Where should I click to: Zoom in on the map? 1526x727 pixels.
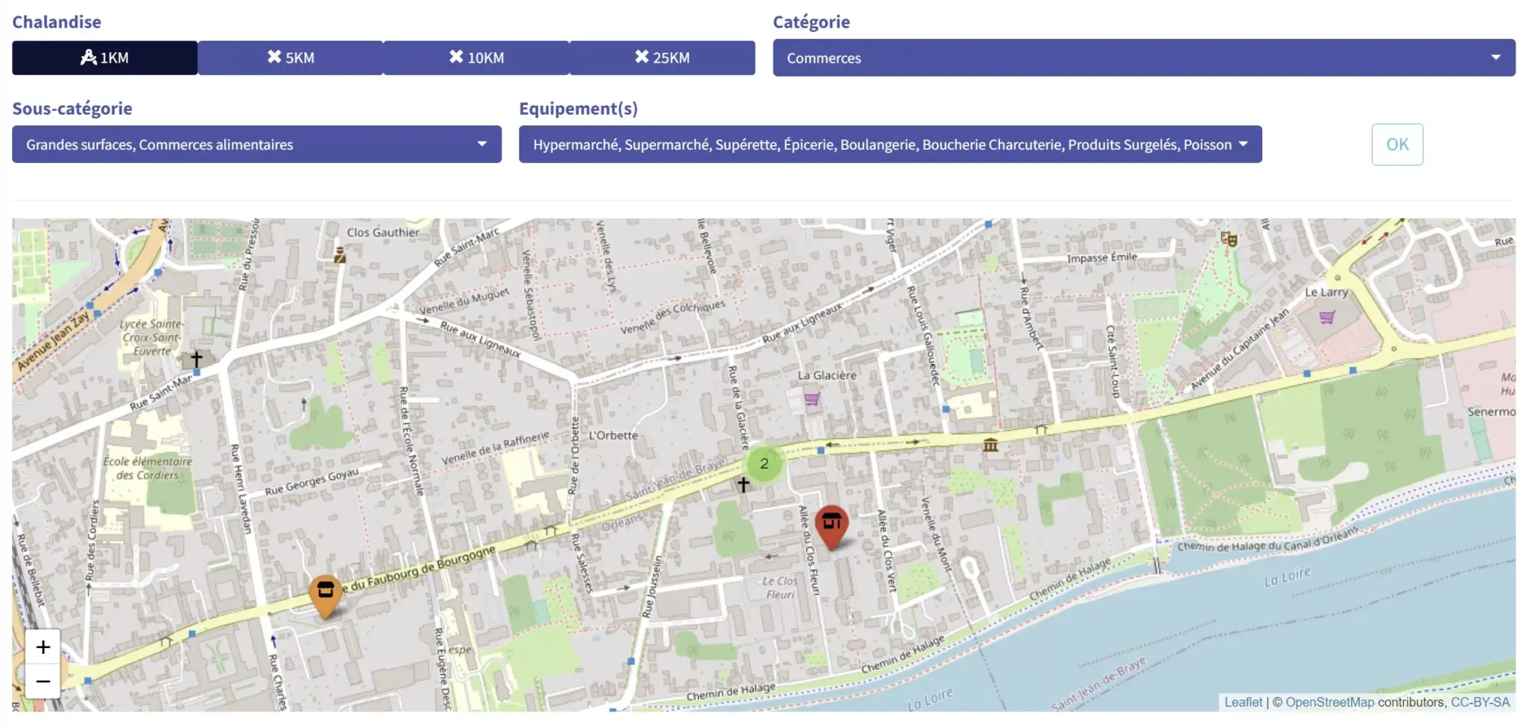[x=43, y=647]
